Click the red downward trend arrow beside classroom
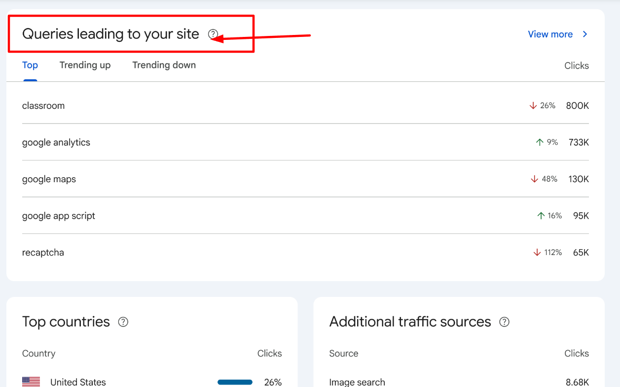The image size is (620, 387). click(533, 105)
